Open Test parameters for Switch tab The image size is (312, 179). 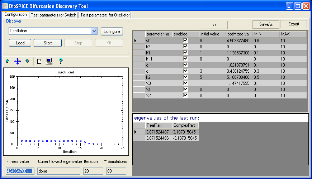click(x=53, y=15)
